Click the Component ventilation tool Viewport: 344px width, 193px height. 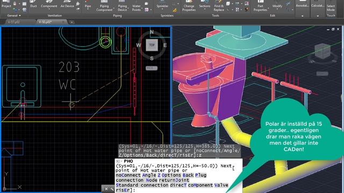(49, 4)
